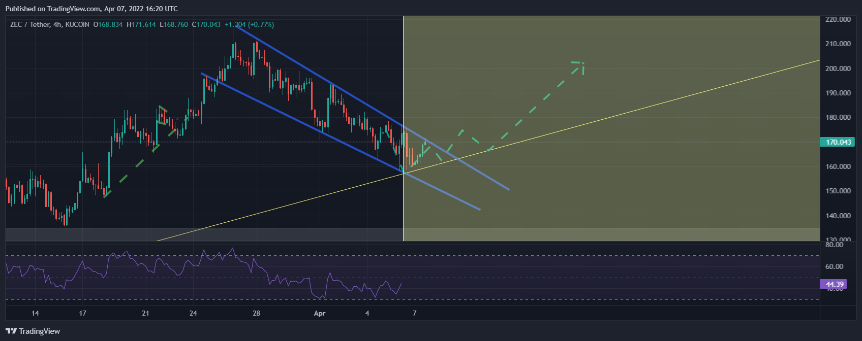Click the 'TradingView' watermark text

(x=40, y=331)
